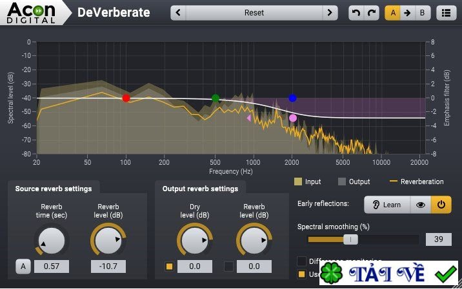The image size is (462, 289).
Task: Click the Input legend swatch
Action: point(298,182)
